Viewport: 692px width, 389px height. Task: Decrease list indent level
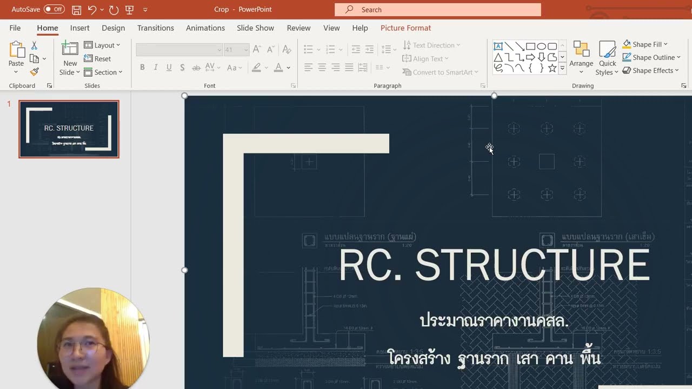click(x=356, y=50)
